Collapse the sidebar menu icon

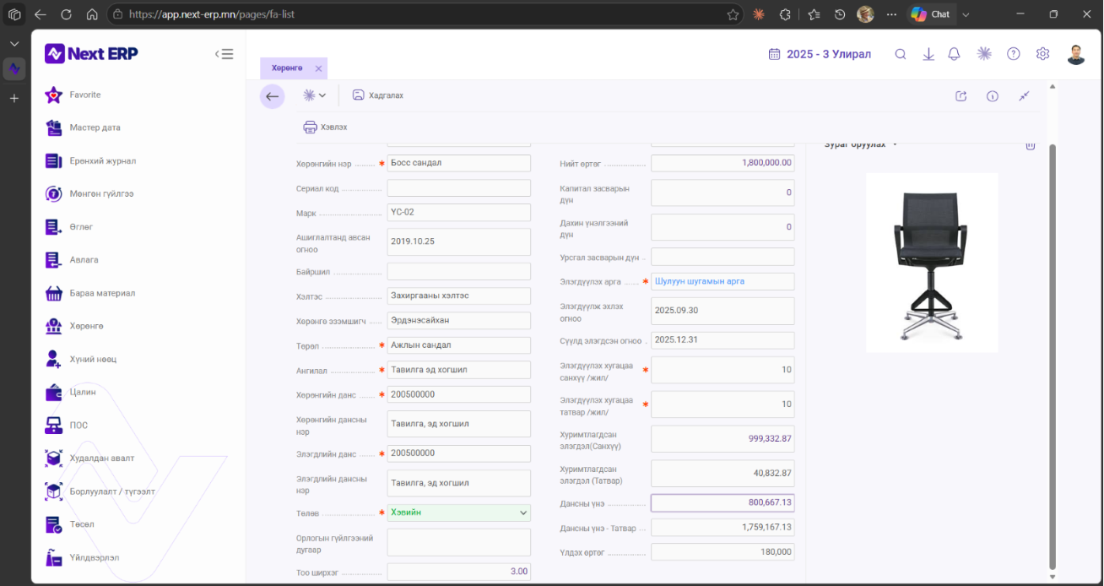(x=224, y=54)
